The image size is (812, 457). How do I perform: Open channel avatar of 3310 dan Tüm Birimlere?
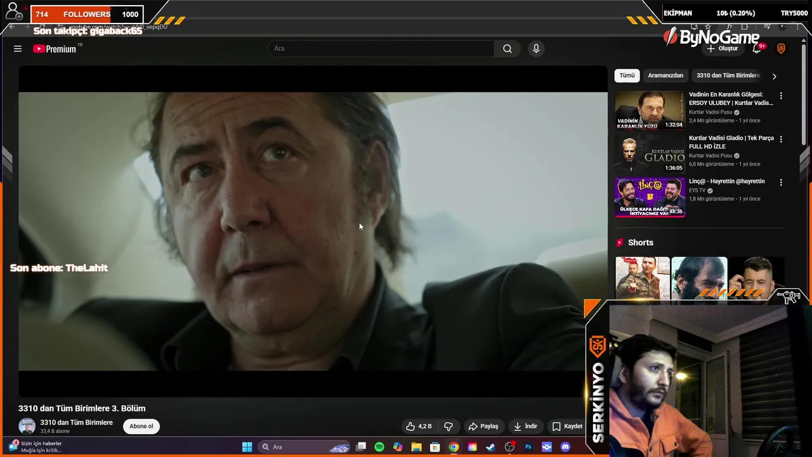27,427
